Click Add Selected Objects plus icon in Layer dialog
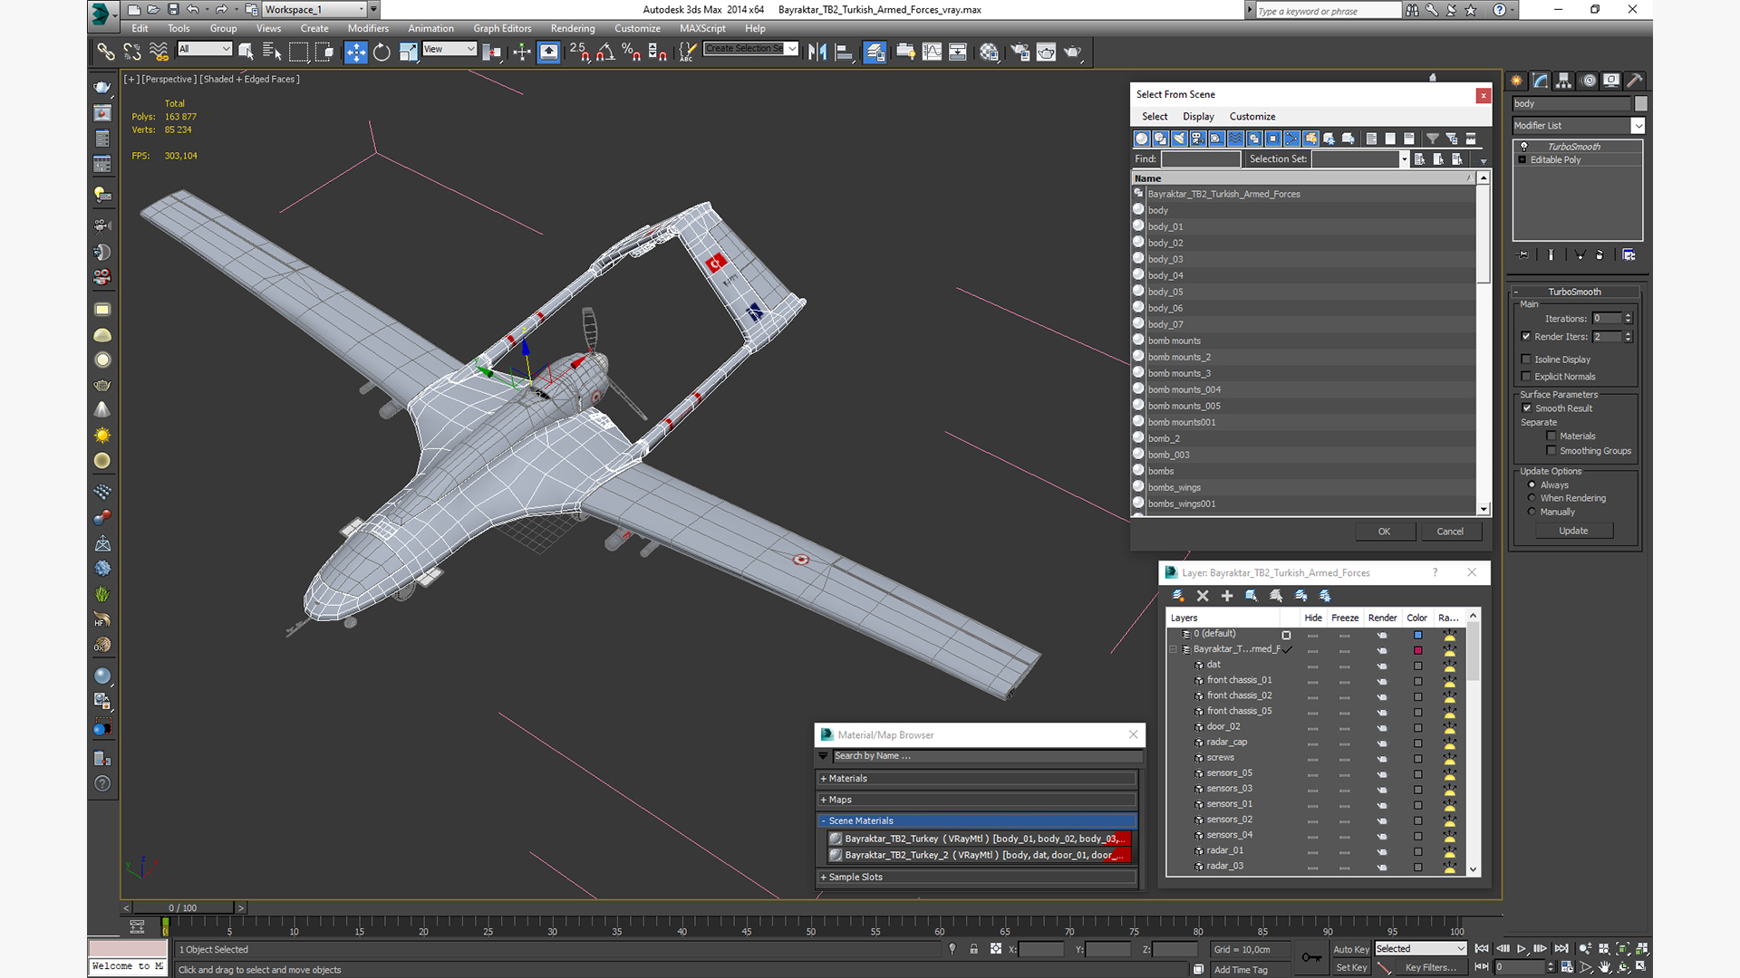Viewport: 1740px width, 978px height. tap(1227, 596)
